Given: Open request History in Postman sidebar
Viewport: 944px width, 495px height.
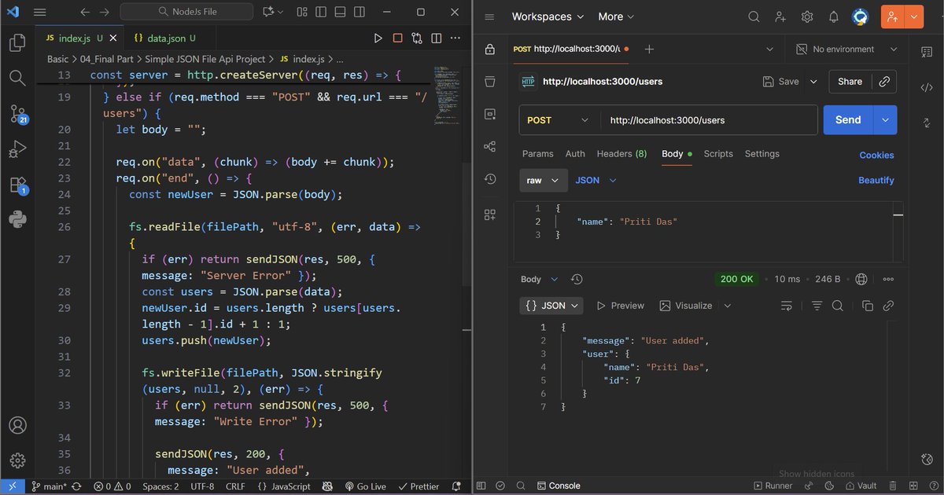Looking at the screenshot, I should click(490, 178).
